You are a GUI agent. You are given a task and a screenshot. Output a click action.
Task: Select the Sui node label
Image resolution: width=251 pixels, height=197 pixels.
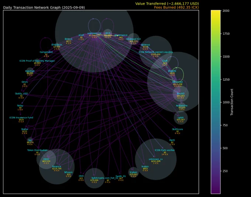[x=30, y=140]
